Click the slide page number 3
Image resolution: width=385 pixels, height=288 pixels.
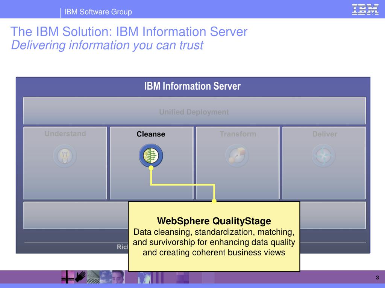pos(377,278)
